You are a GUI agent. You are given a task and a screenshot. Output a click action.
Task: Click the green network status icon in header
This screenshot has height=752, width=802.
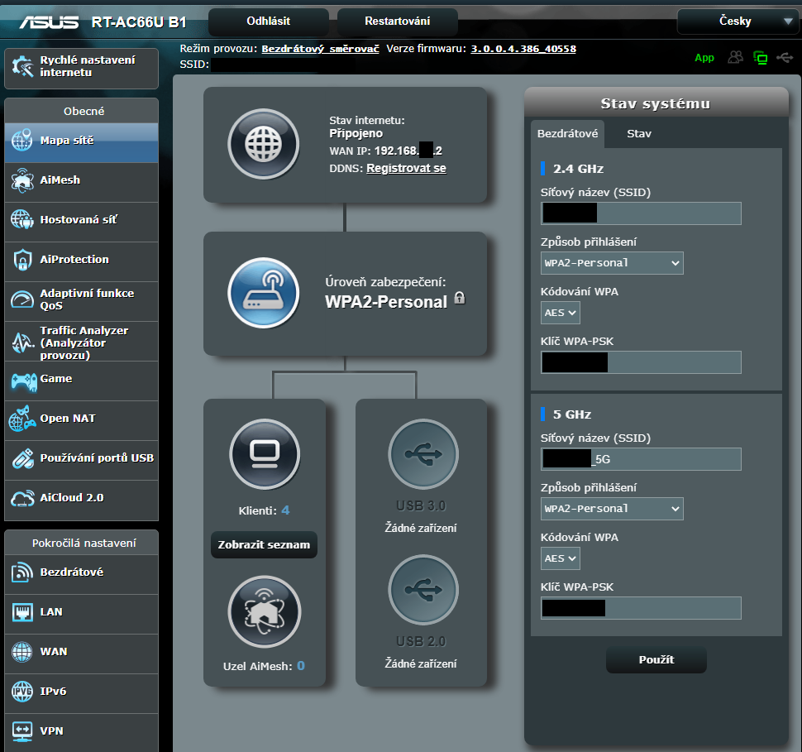(x=760, y=58)
